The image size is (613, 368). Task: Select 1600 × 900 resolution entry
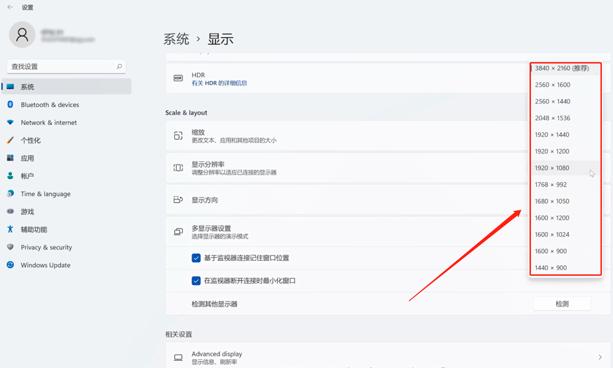pyautogui.click(x=551, y=251)
